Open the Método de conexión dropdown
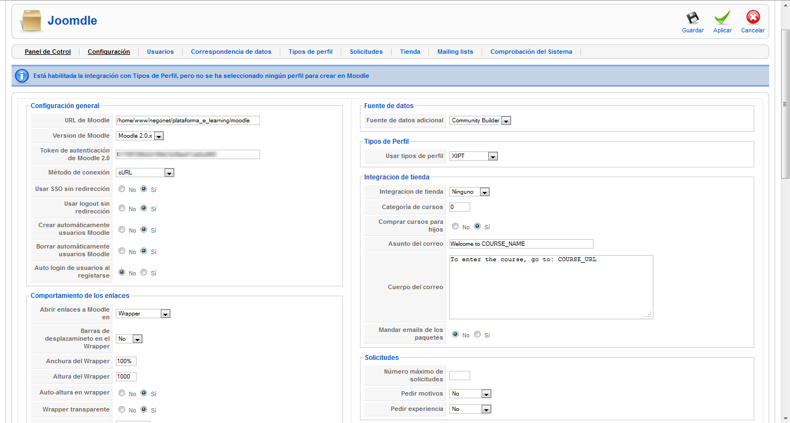The height and width of the screenshot is (423, 790). 170,172
